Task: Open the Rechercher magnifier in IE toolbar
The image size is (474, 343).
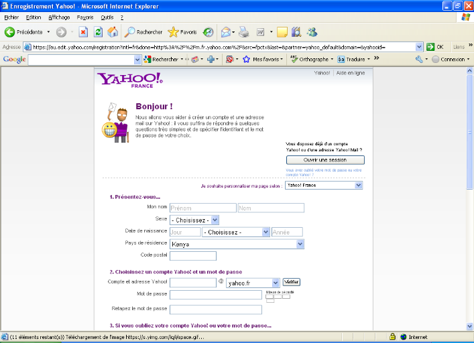Action: [129, 32]
